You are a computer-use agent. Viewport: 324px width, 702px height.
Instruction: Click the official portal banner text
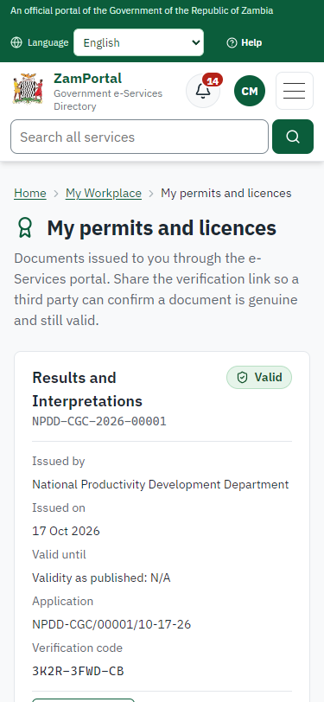[x=142, y=10]
